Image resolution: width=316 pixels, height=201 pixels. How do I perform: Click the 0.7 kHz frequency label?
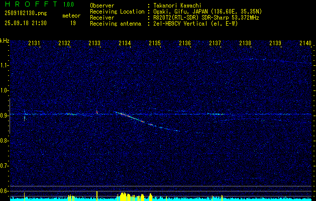[x=5, y=166]
